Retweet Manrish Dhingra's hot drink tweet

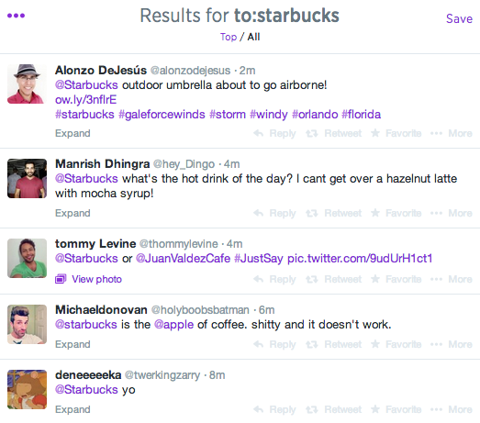coord(334,214)
